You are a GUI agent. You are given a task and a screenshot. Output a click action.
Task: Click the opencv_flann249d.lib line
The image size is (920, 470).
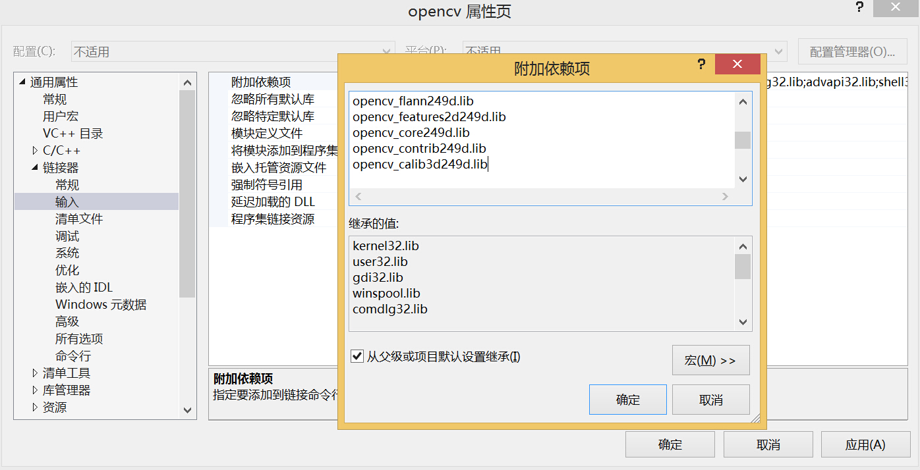413,101
